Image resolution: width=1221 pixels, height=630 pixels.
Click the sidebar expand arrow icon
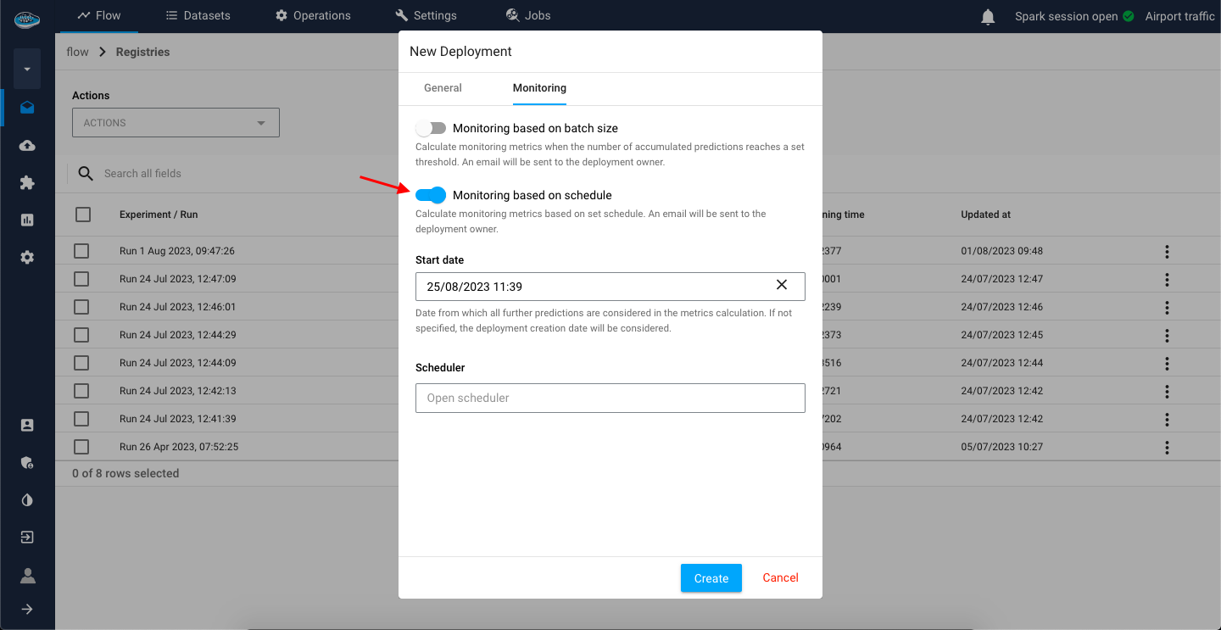pos(27,609)
